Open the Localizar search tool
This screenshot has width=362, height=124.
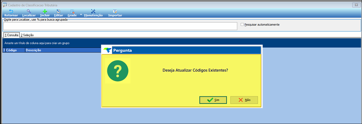point(29,13)
